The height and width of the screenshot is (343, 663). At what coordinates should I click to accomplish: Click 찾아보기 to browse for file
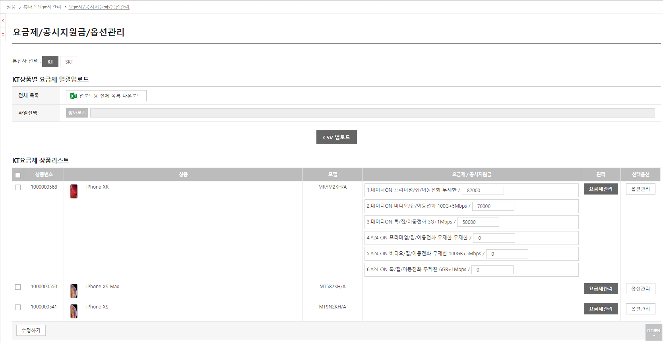[77, 113]
